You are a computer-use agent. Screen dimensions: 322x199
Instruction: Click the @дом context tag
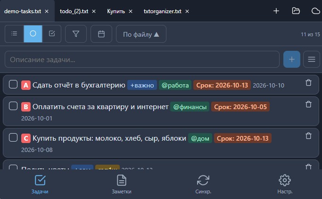[200, 138]
